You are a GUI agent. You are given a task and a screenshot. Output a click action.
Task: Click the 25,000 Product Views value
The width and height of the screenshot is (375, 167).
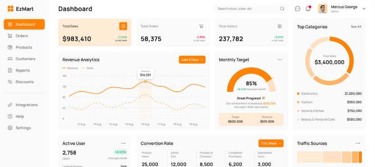(150, 164)
